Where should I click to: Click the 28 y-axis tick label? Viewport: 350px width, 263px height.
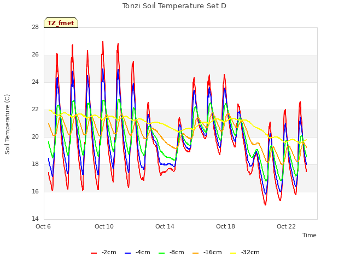pos(35,27)
